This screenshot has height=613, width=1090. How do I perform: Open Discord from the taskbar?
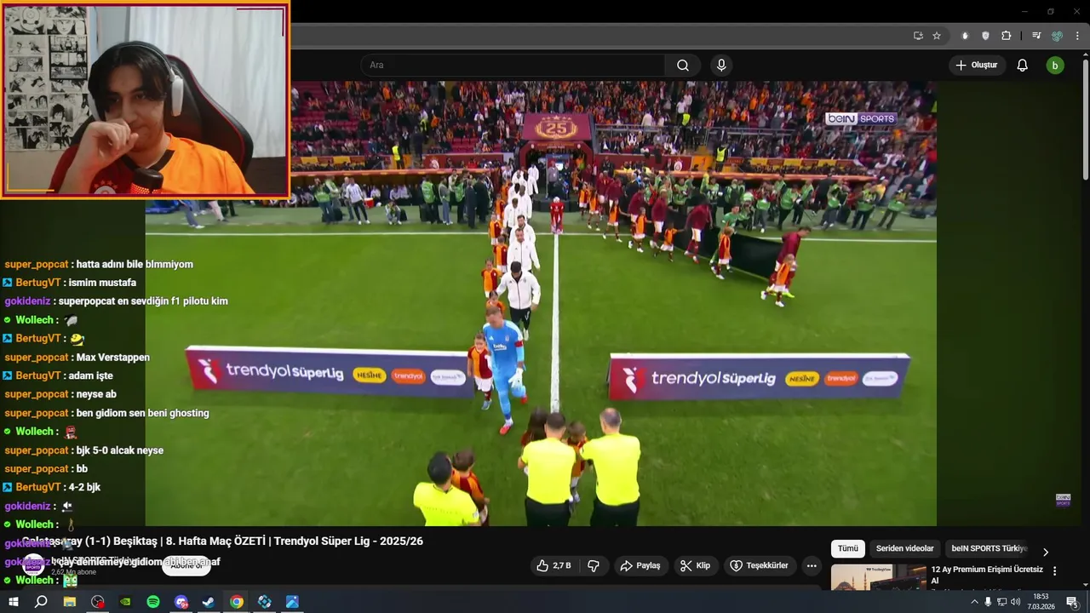coord(181,602)
